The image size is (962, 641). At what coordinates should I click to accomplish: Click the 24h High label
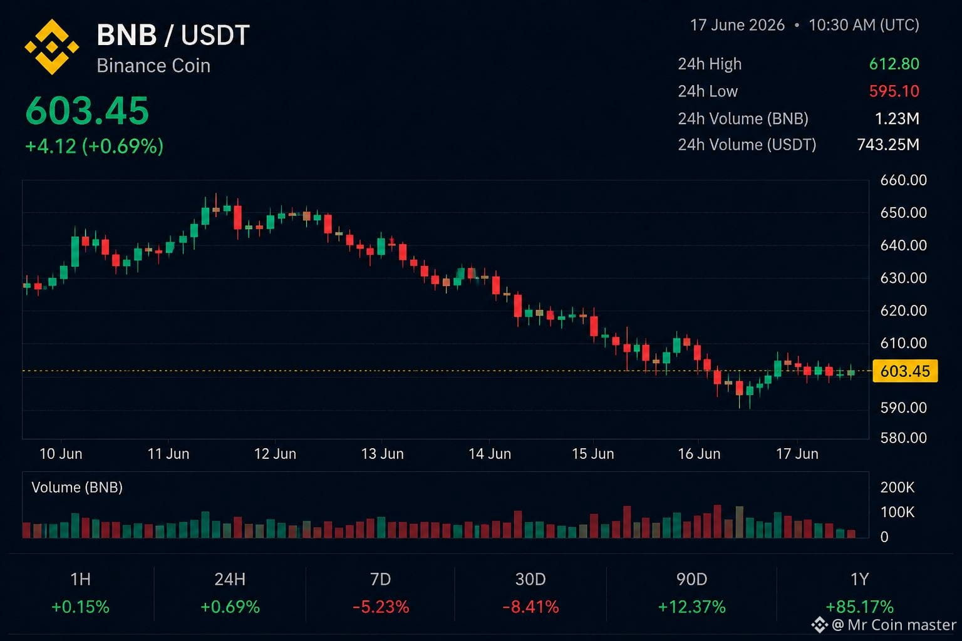point(710,64)
